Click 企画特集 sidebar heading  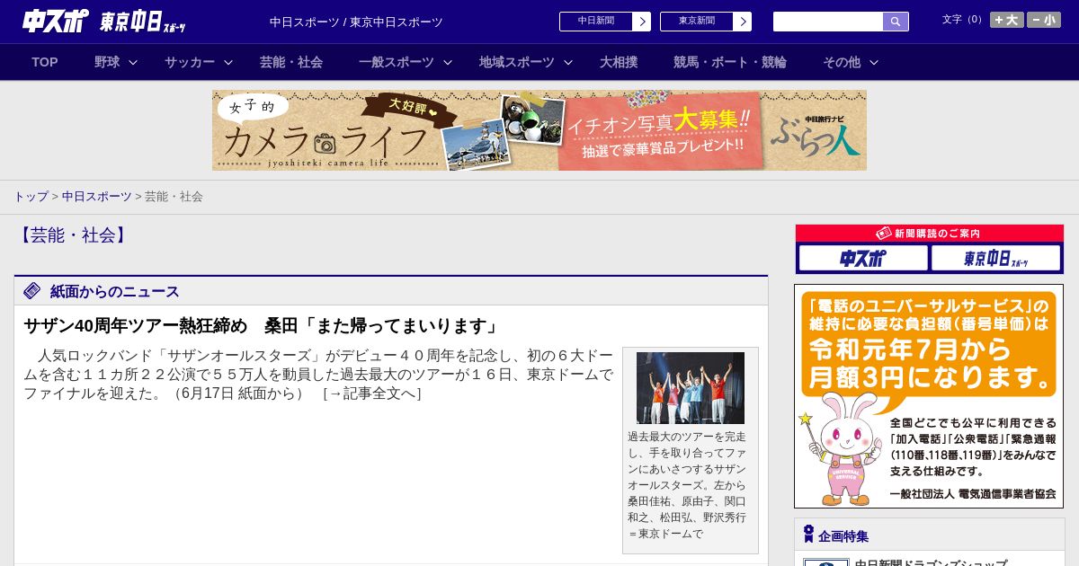[843, 536]
